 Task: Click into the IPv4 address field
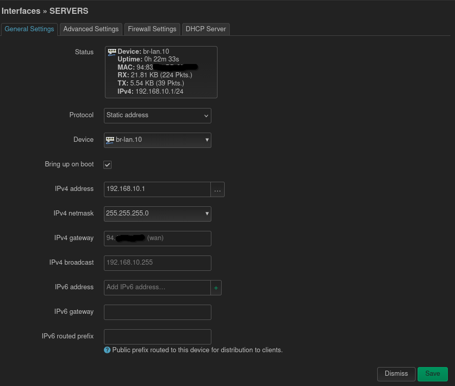coord(157,189)
